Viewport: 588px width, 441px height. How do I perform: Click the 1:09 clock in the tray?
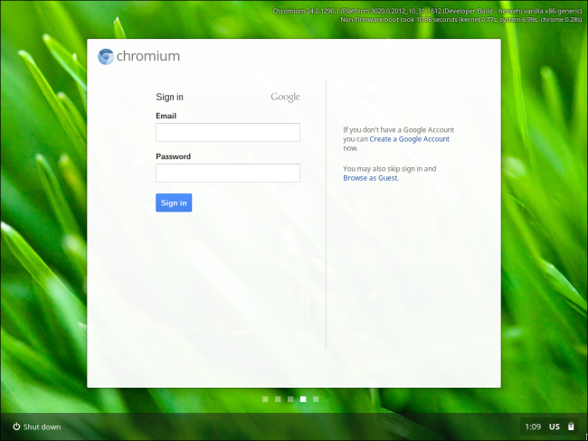533,427
